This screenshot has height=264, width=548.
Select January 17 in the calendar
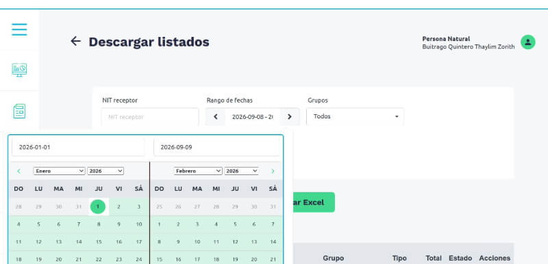click(139, 241)
